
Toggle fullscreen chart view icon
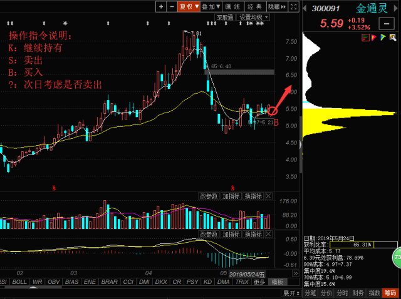coord(294,7)
